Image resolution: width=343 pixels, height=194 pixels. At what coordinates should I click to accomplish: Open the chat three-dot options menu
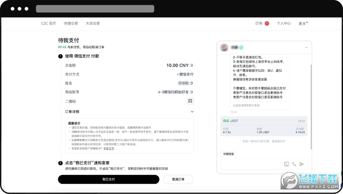click(306, 47)
